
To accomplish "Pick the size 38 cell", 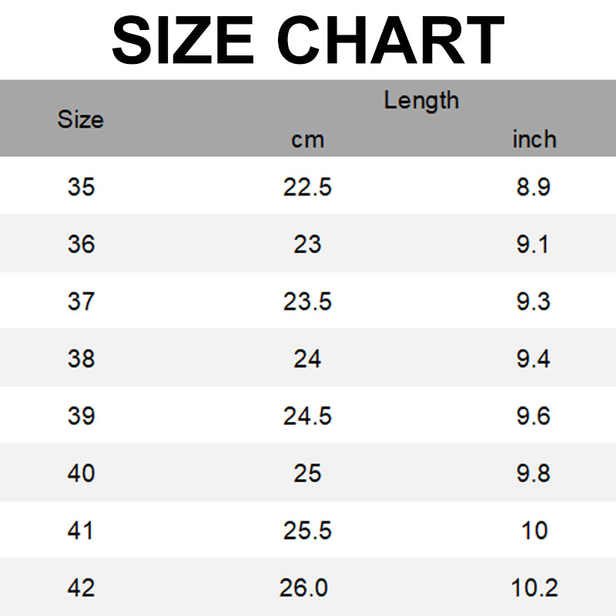I will 81,358.
